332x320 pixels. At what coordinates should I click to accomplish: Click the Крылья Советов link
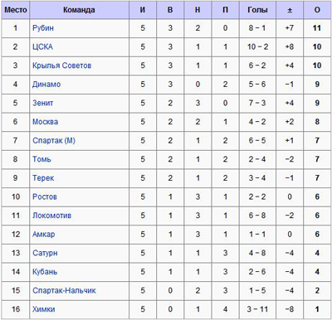tap(61, 65)
